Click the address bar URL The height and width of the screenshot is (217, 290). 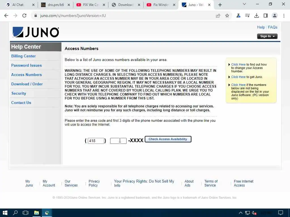pos(73,16)
